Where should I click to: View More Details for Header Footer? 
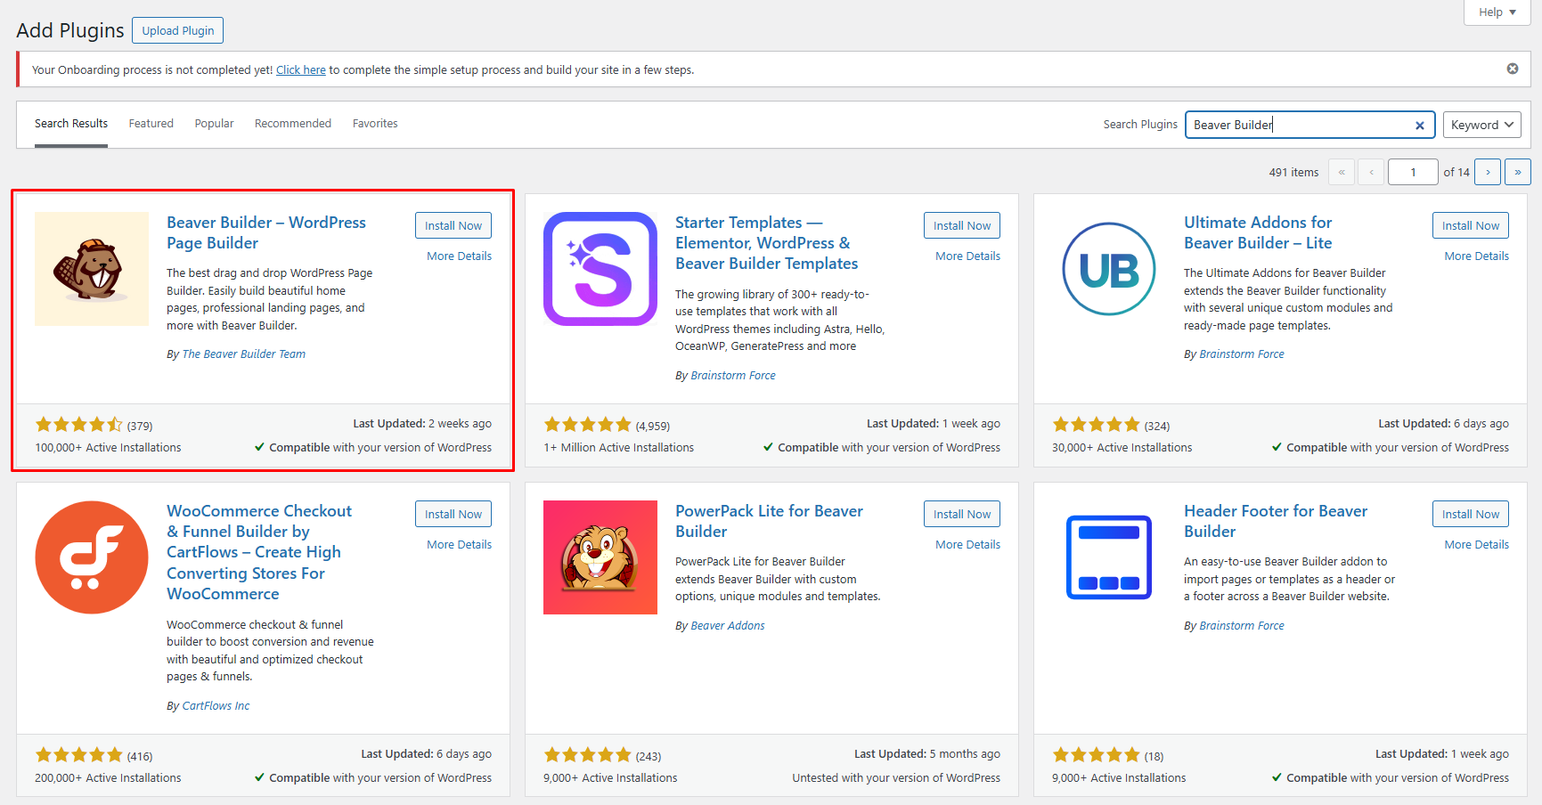[1477, 544]
